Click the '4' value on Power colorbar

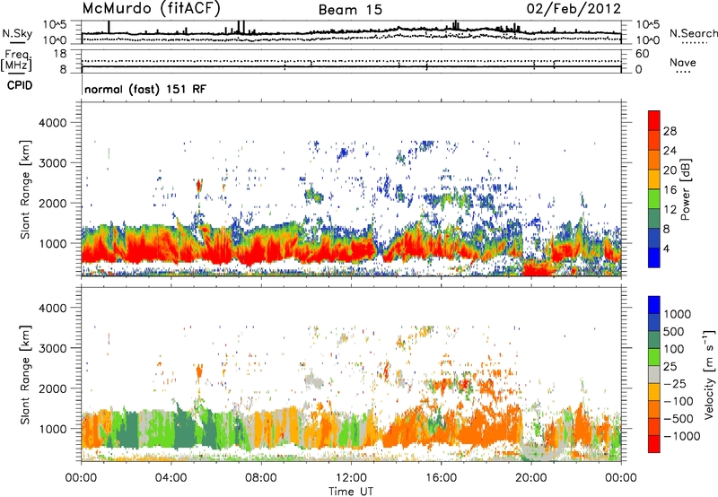[666, 248]
